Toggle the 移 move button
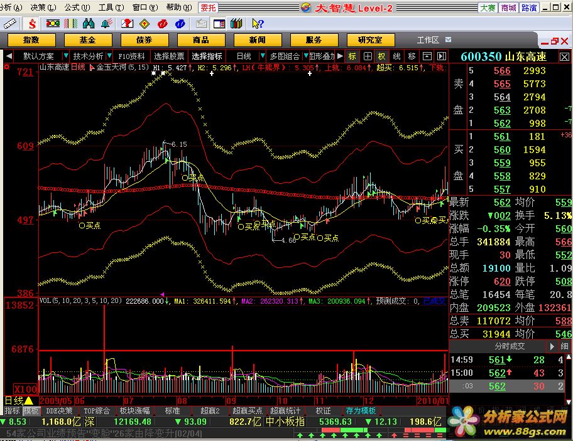This screenshot has height=441, width=573. pos(412,56)
